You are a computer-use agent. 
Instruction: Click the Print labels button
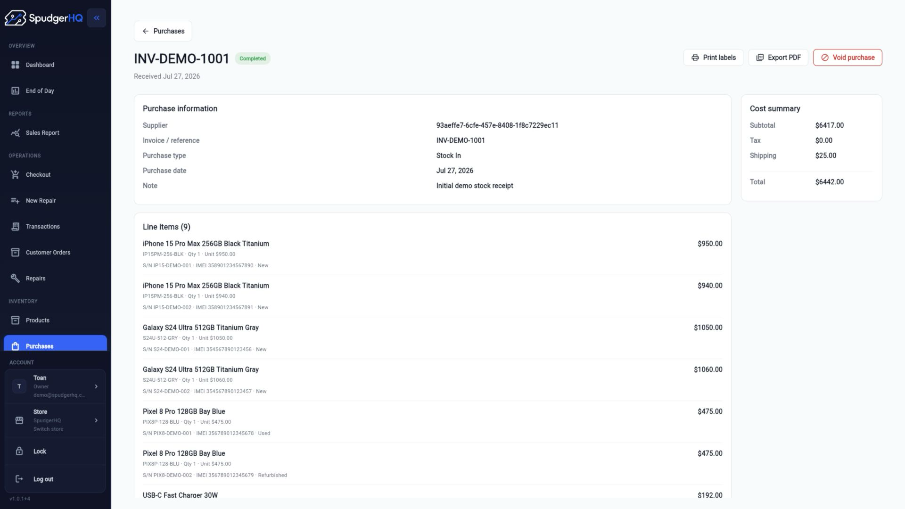coord(713,57)
